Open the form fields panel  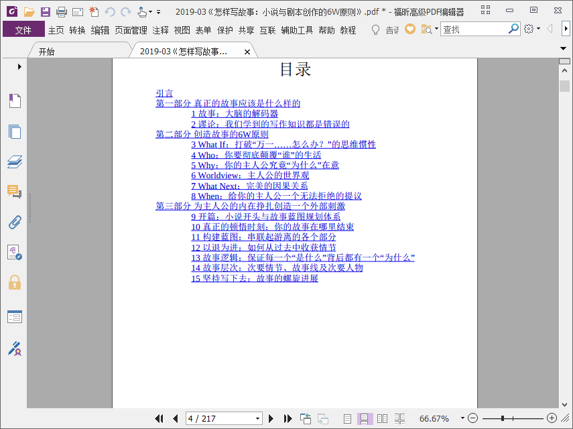[x=15, y=316]
